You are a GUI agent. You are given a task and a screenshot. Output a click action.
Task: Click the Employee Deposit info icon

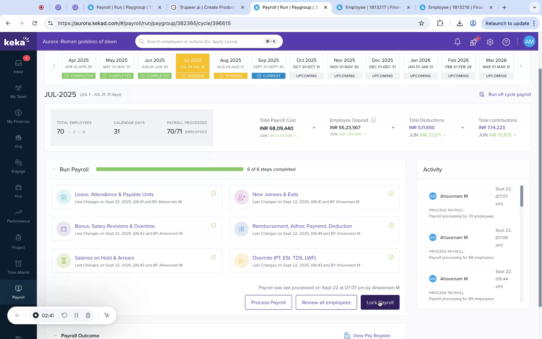[373, 120]
